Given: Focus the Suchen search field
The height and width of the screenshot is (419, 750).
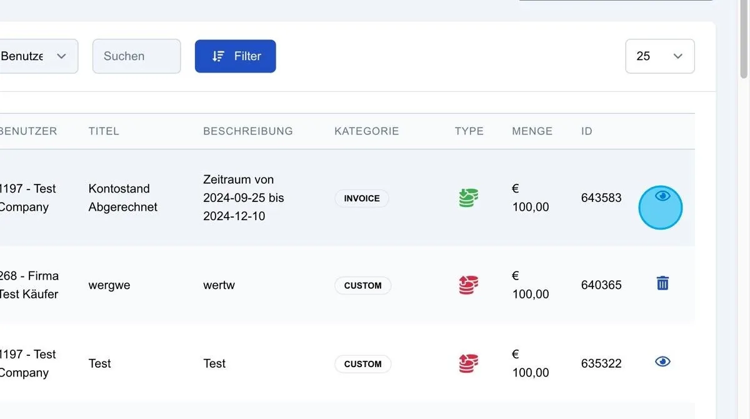Looking at the screenshot, I should point(136,56).
